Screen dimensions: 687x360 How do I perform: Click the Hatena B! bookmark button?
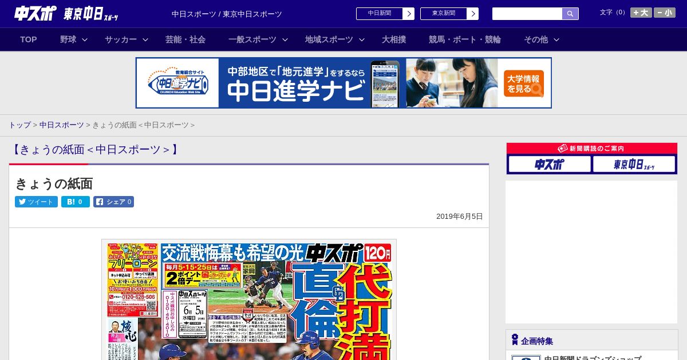pyautogui.click(x=76, y=202)
